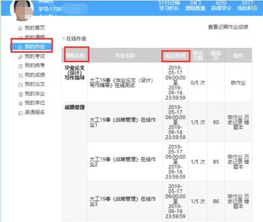Image resolution: width=263 pixels, height=222 pixels.
Task: Open 我的课程 in the sidebar menu
Action: [34, 37]
